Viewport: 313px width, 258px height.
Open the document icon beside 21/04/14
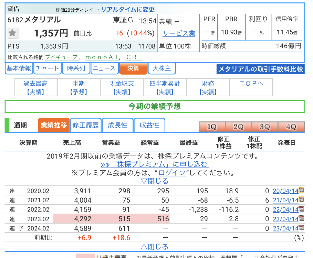301,200
